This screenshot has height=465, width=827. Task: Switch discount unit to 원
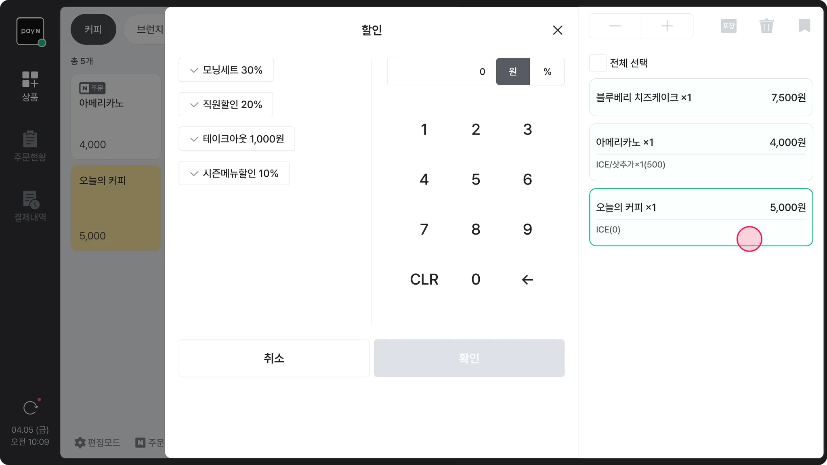(x=513, y=71)
